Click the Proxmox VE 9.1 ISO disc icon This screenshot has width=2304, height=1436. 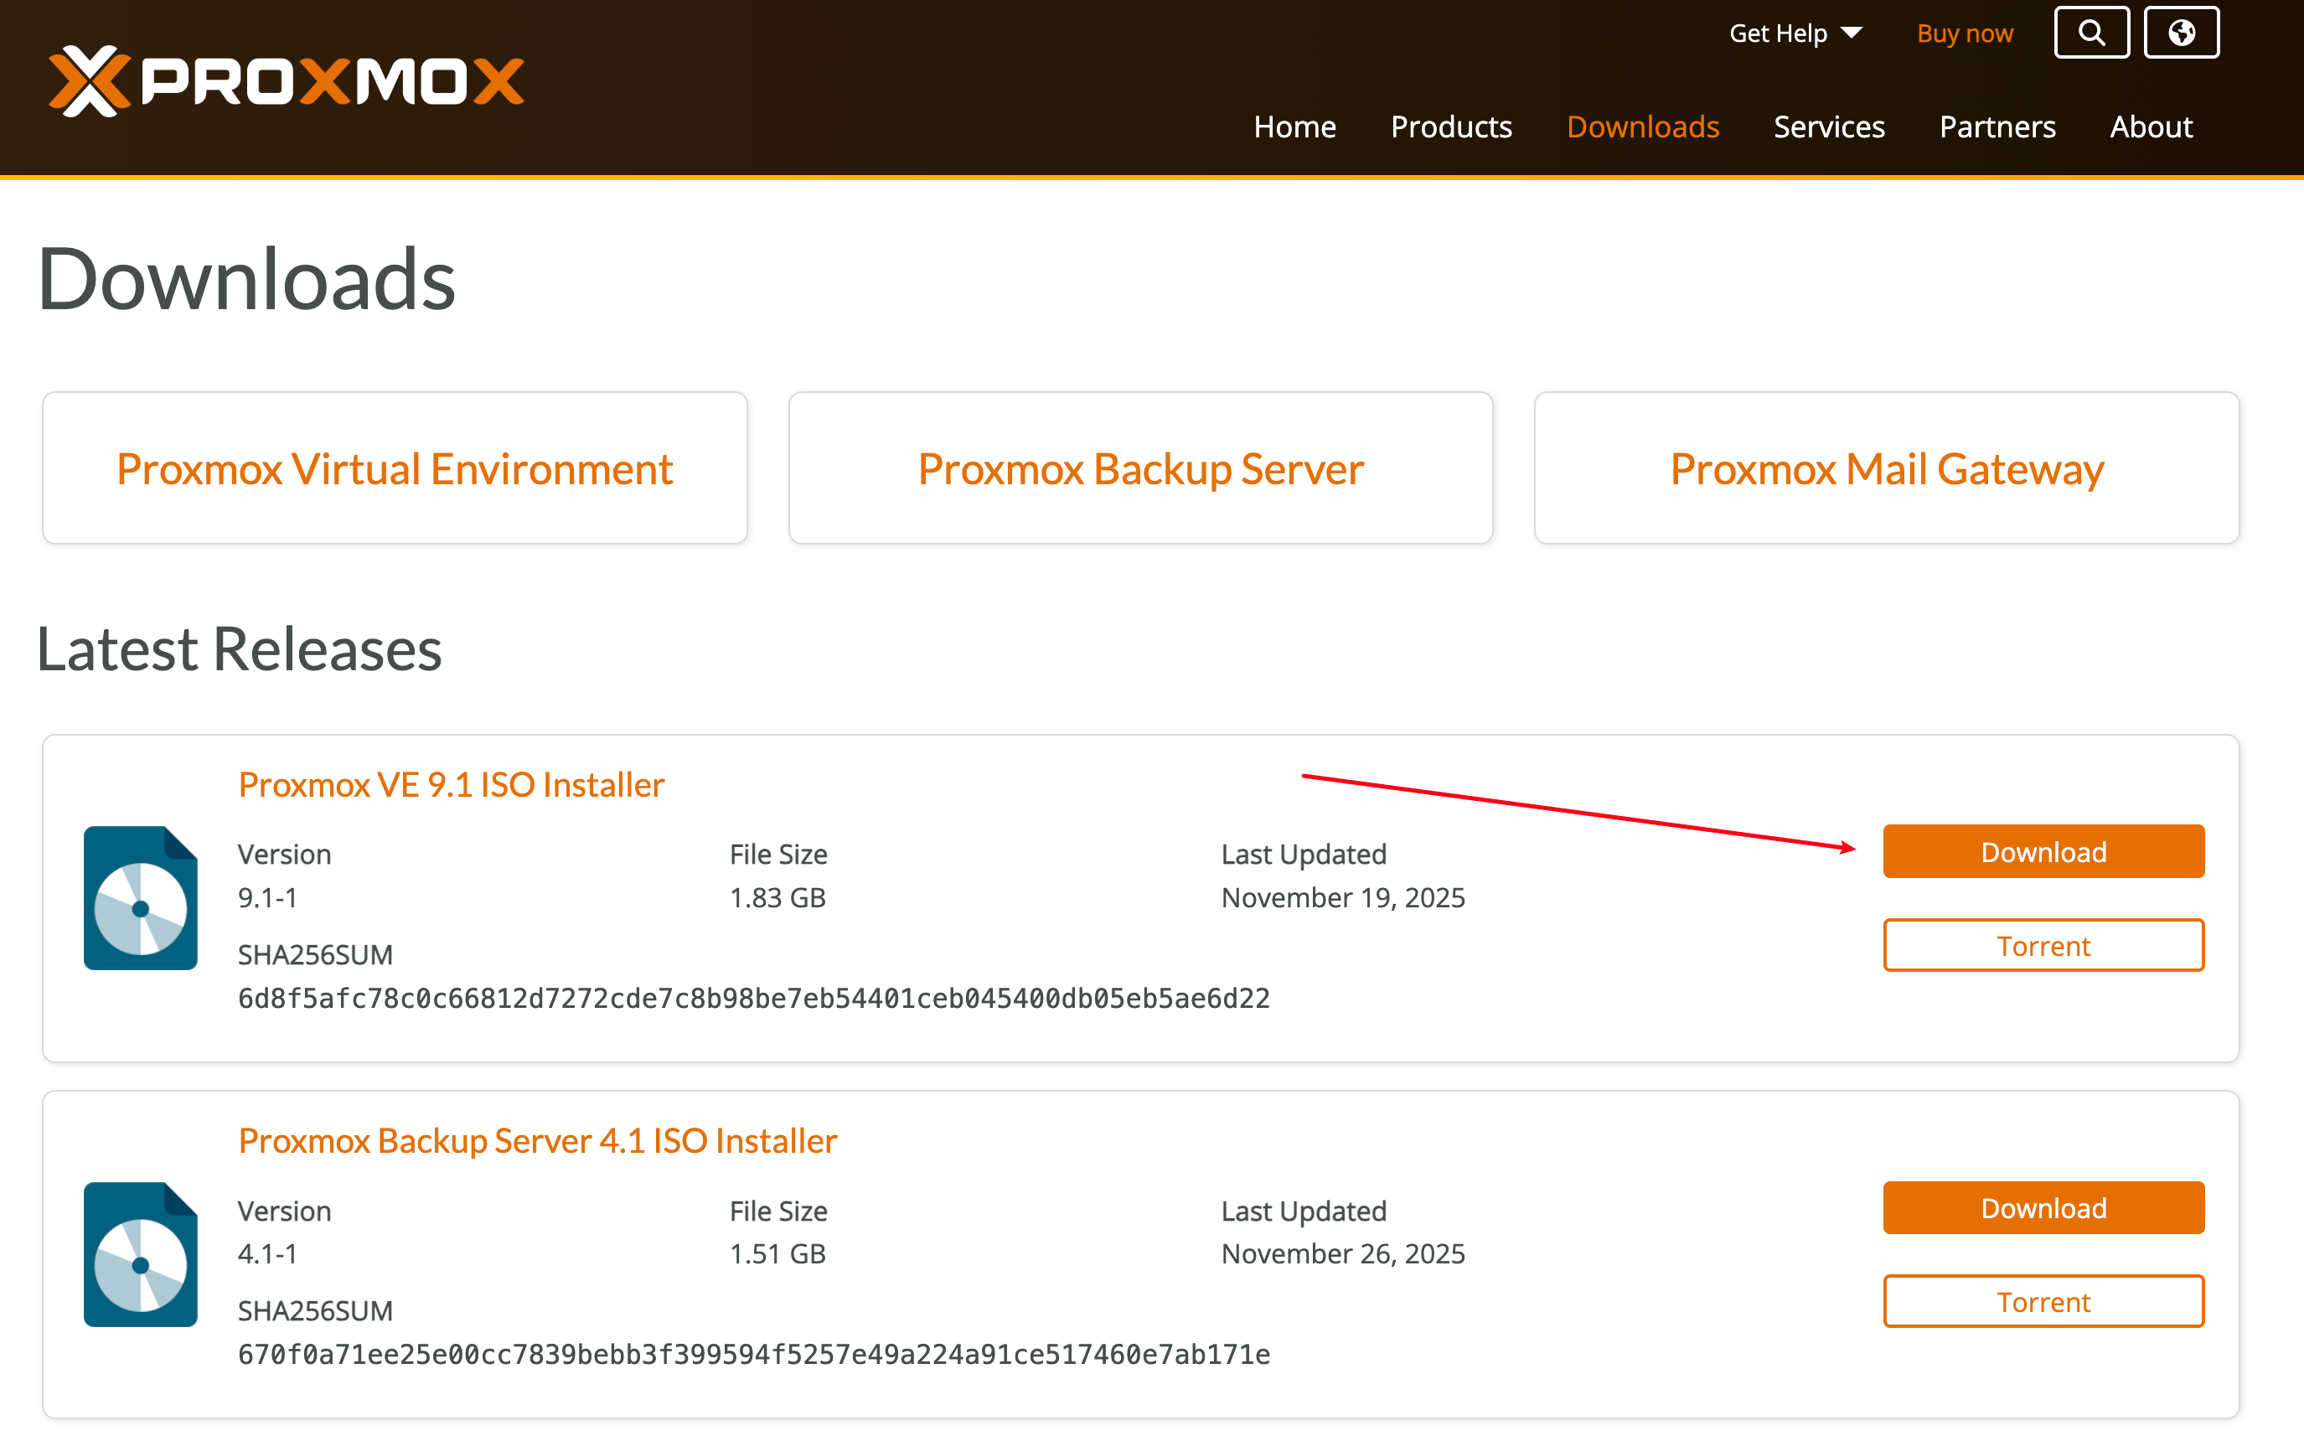[141, 897]
